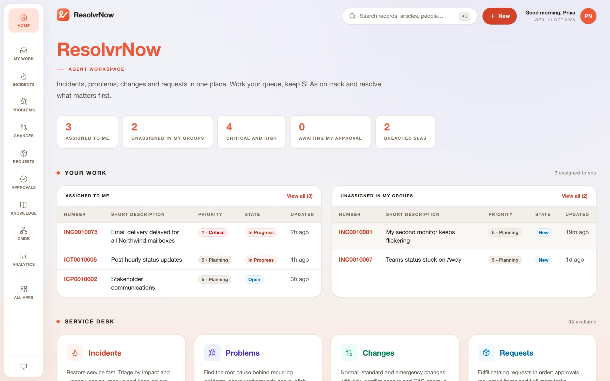This screenshot has width=610, height=381.
Task: Click the Changes card branch icon
Action: click(349, 353)
